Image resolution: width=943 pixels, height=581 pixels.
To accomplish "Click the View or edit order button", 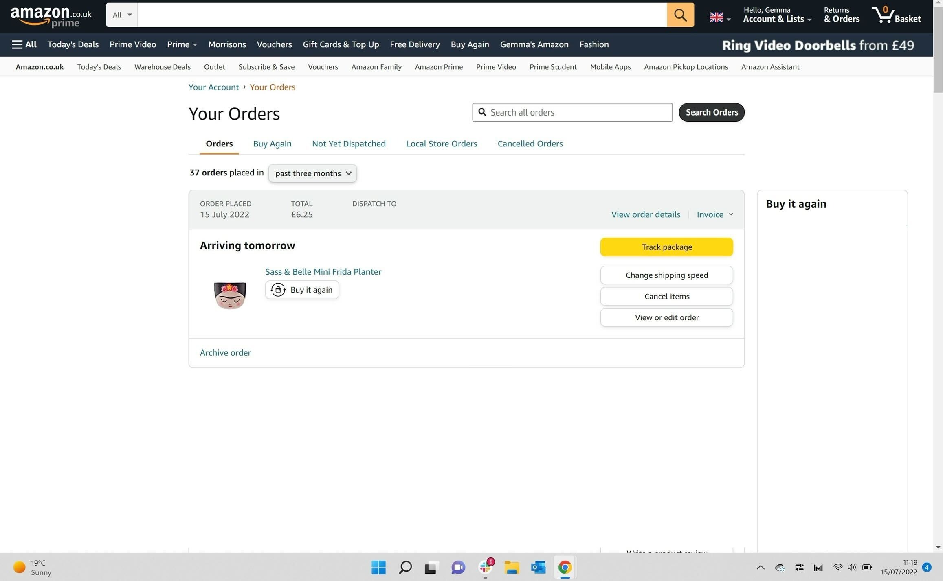I will point(667,317).
